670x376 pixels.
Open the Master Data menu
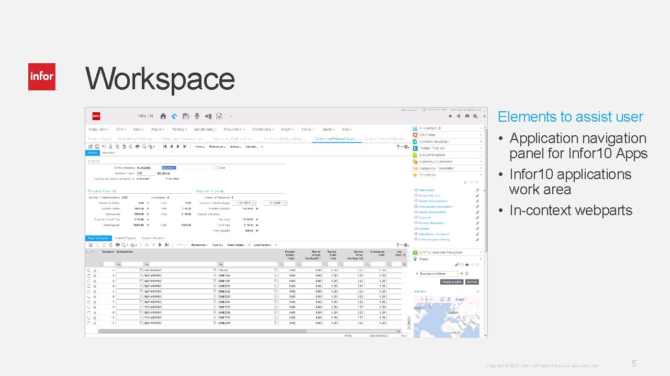point(98,130)
